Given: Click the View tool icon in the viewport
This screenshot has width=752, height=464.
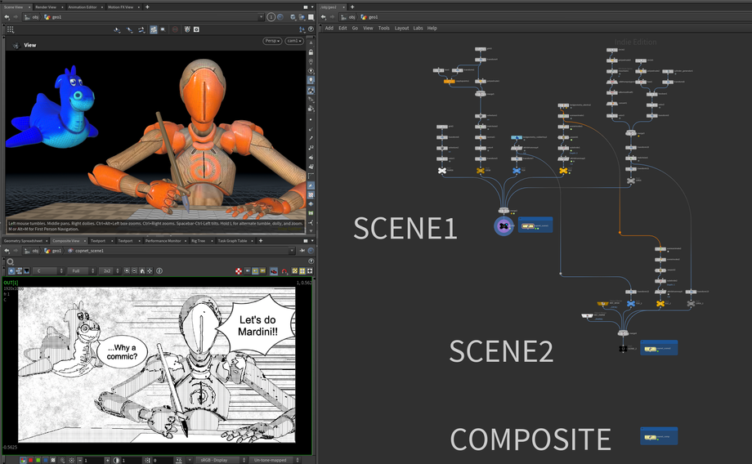Looking at the screenshot, I should [14, 45].
